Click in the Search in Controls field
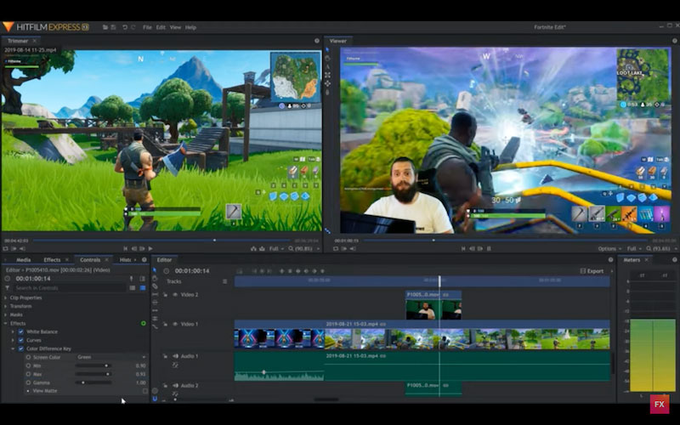The width and height of the screenshot is (680, 425). 70,288
